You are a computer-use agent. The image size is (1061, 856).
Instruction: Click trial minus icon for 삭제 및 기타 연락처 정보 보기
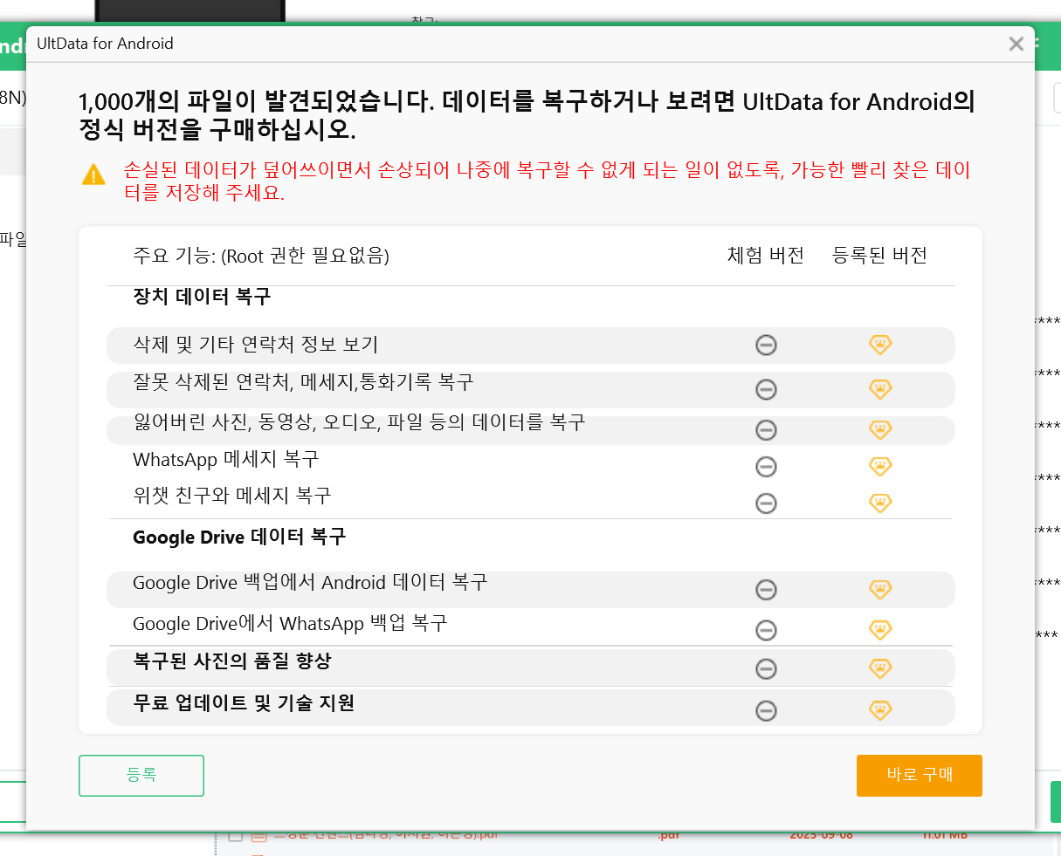tap(766, 346)
